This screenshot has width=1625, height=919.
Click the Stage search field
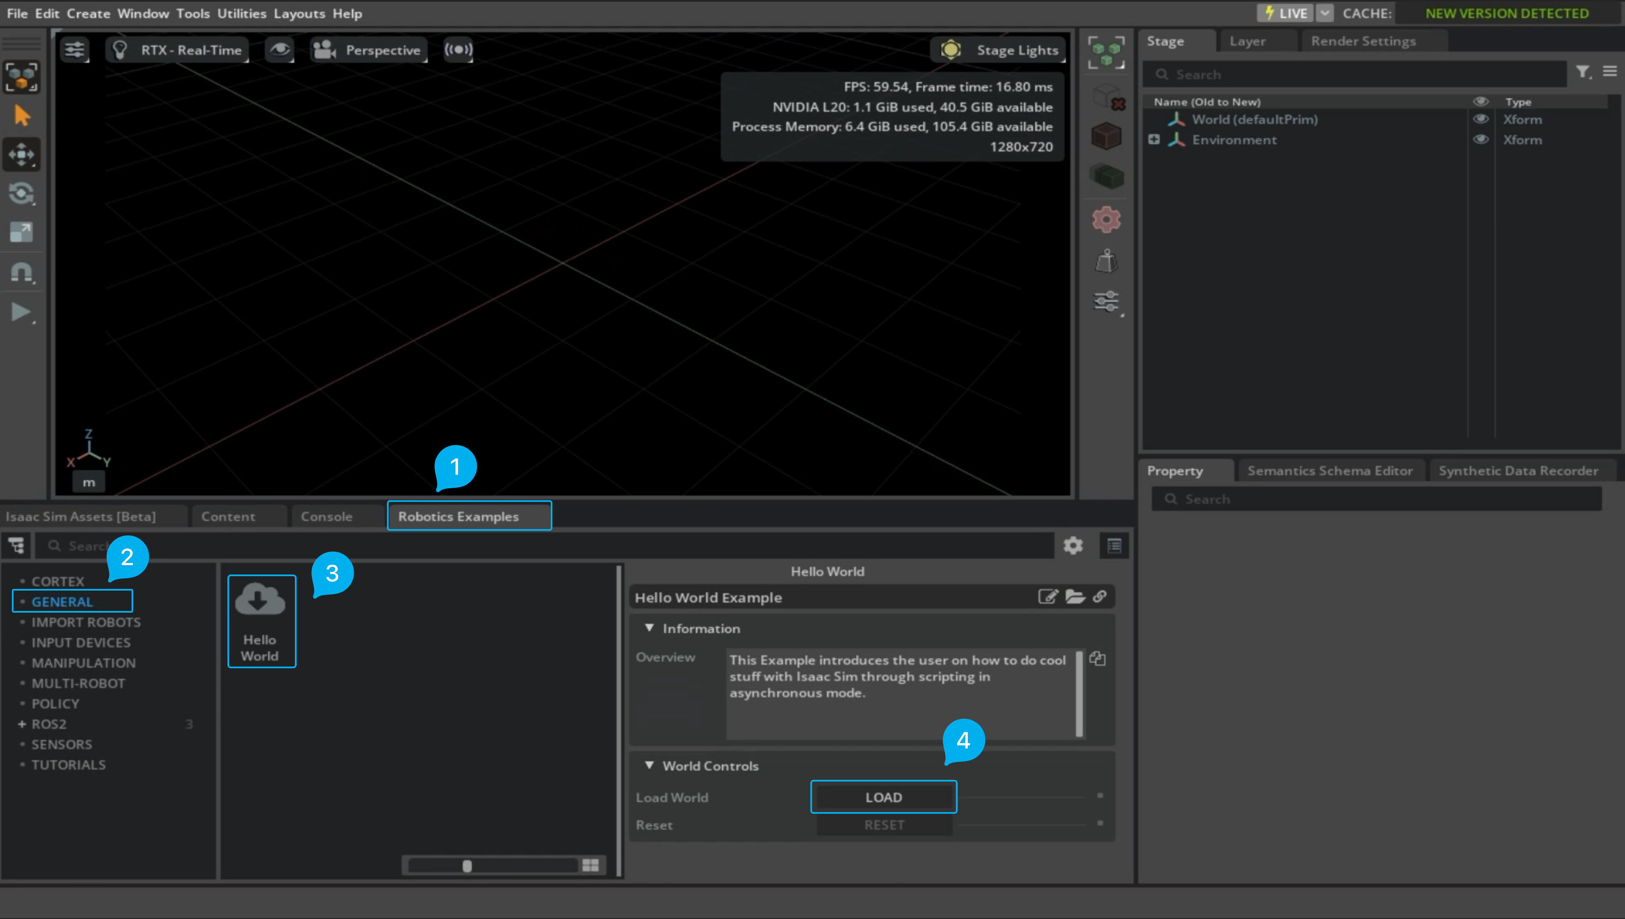coord(1355,75)
